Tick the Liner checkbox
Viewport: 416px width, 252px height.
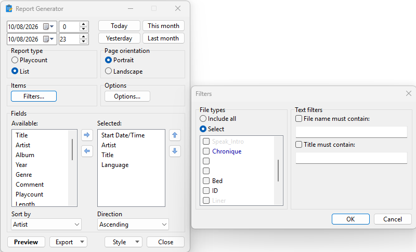click(206, 201)
